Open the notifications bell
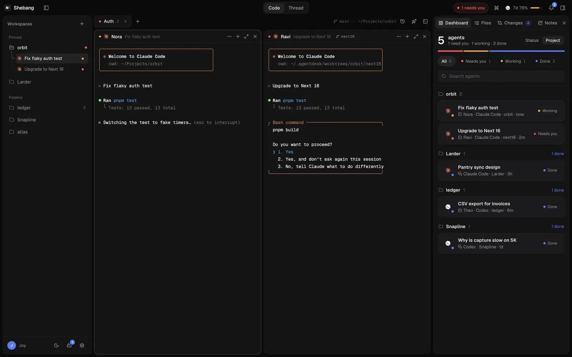Screen dimensions: 572x357 coord(551,8)
